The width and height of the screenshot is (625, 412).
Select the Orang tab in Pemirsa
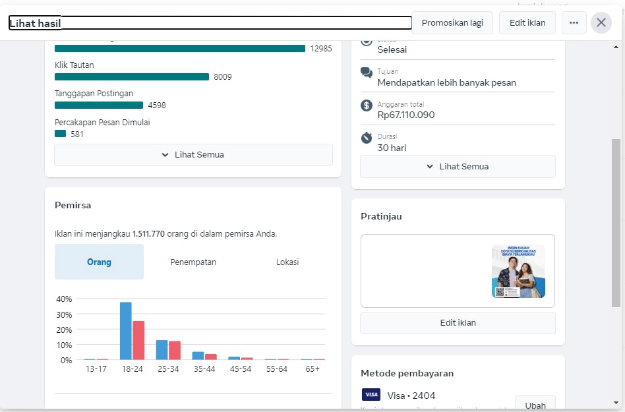coord(99,262)
